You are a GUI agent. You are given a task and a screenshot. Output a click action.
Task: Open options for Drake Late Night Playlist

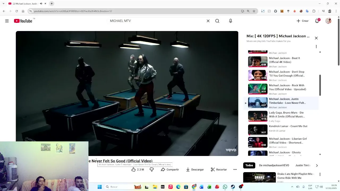click(x=320, y=175)
